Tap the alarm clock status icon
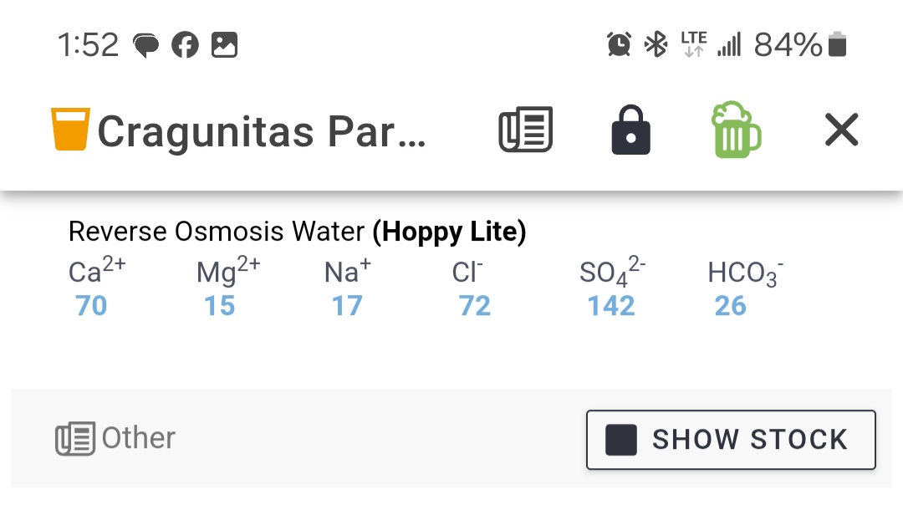The height and width of the screenshot is (515, 903). click(x=619, y=44)
